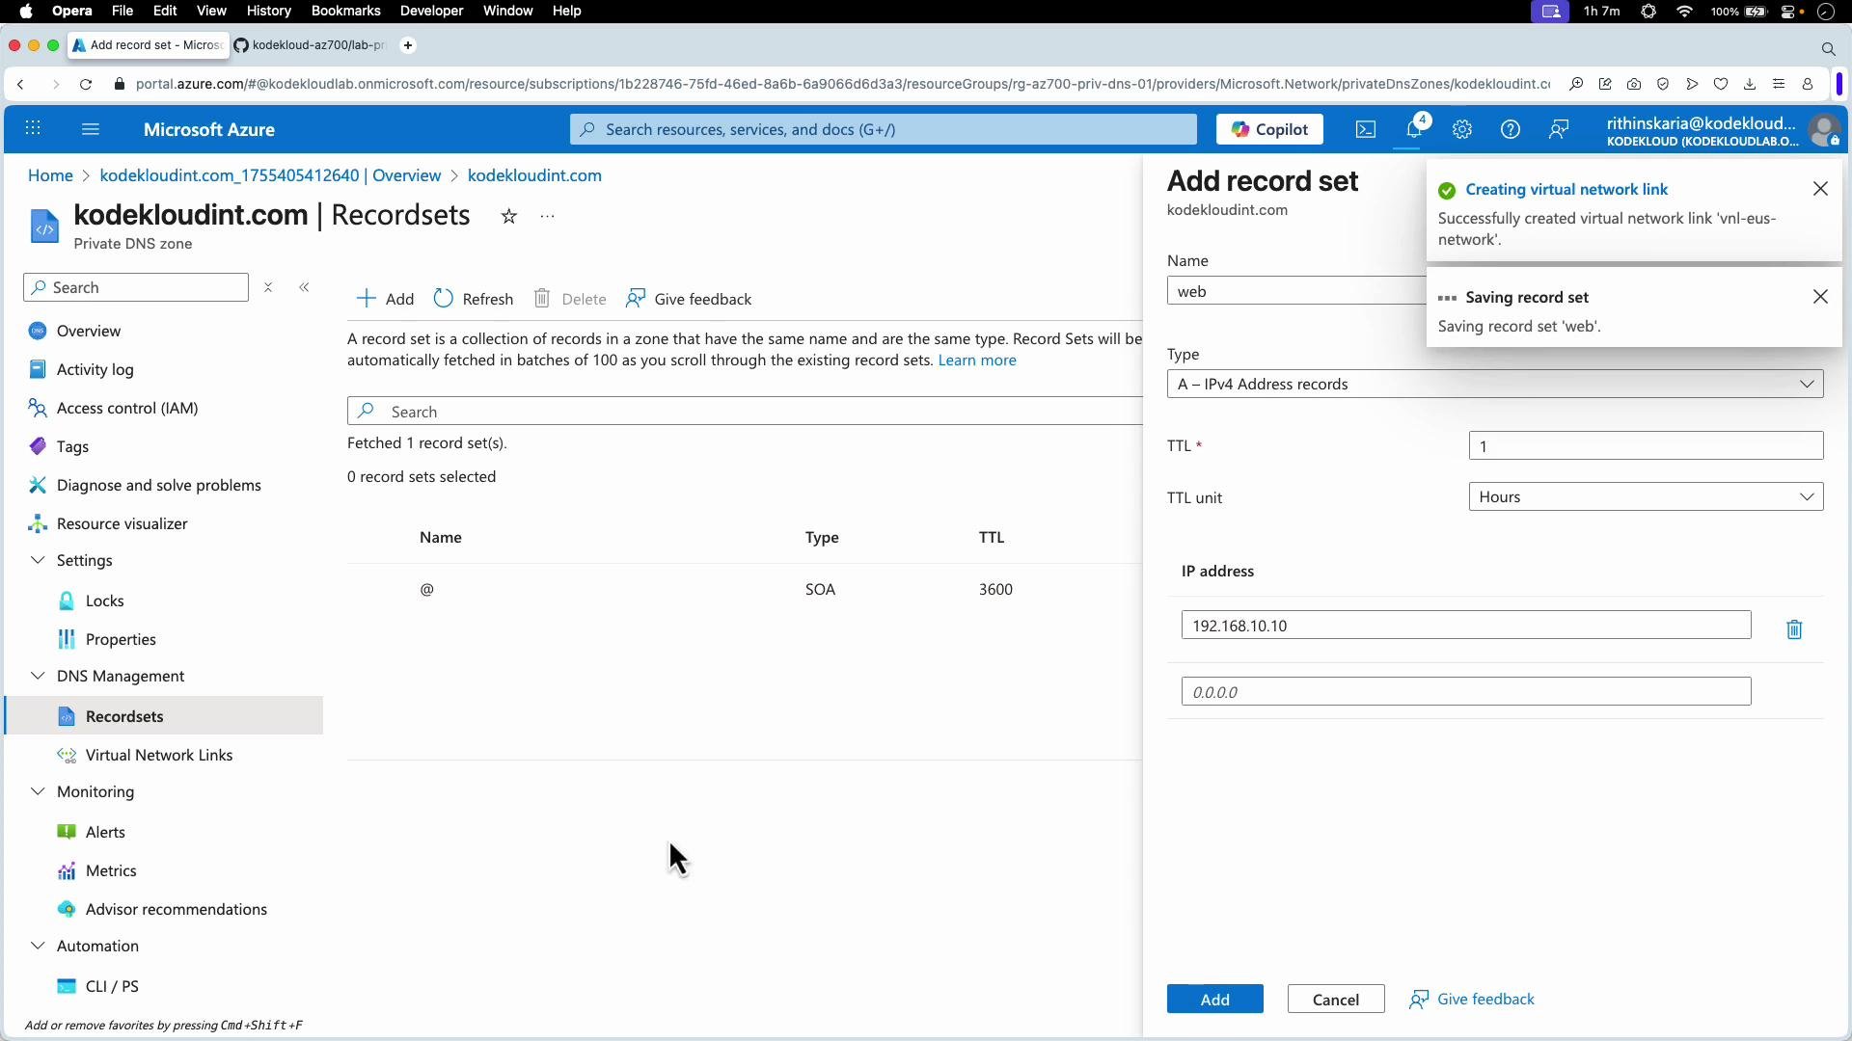
Task: Click the account avatar picture
Action: click(x=1824, y=130)
